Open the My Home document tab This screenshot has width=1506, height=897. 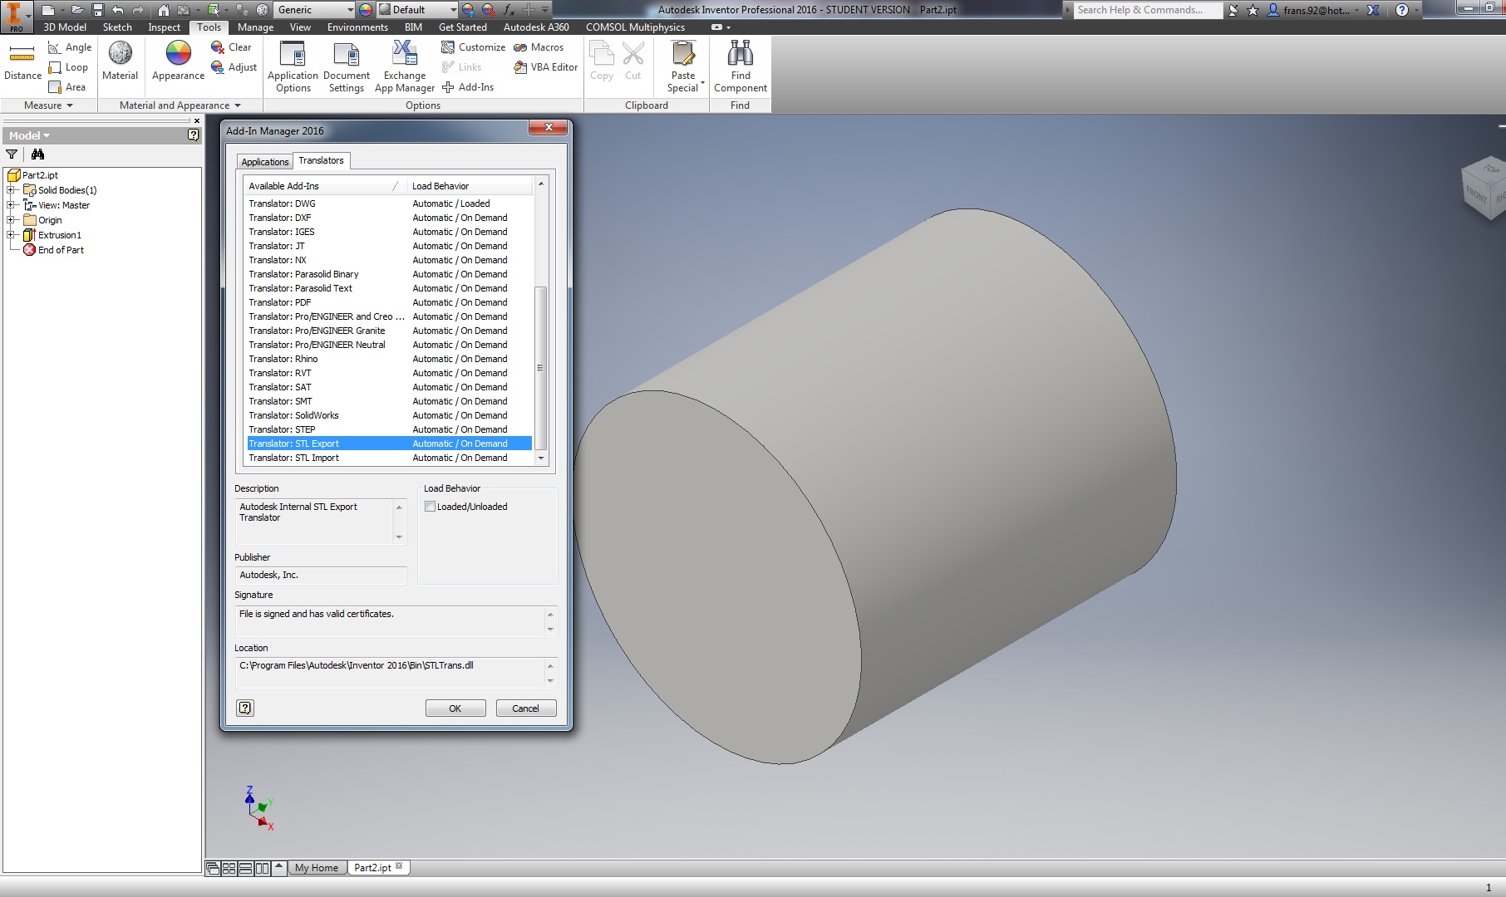tap(317, 868)
